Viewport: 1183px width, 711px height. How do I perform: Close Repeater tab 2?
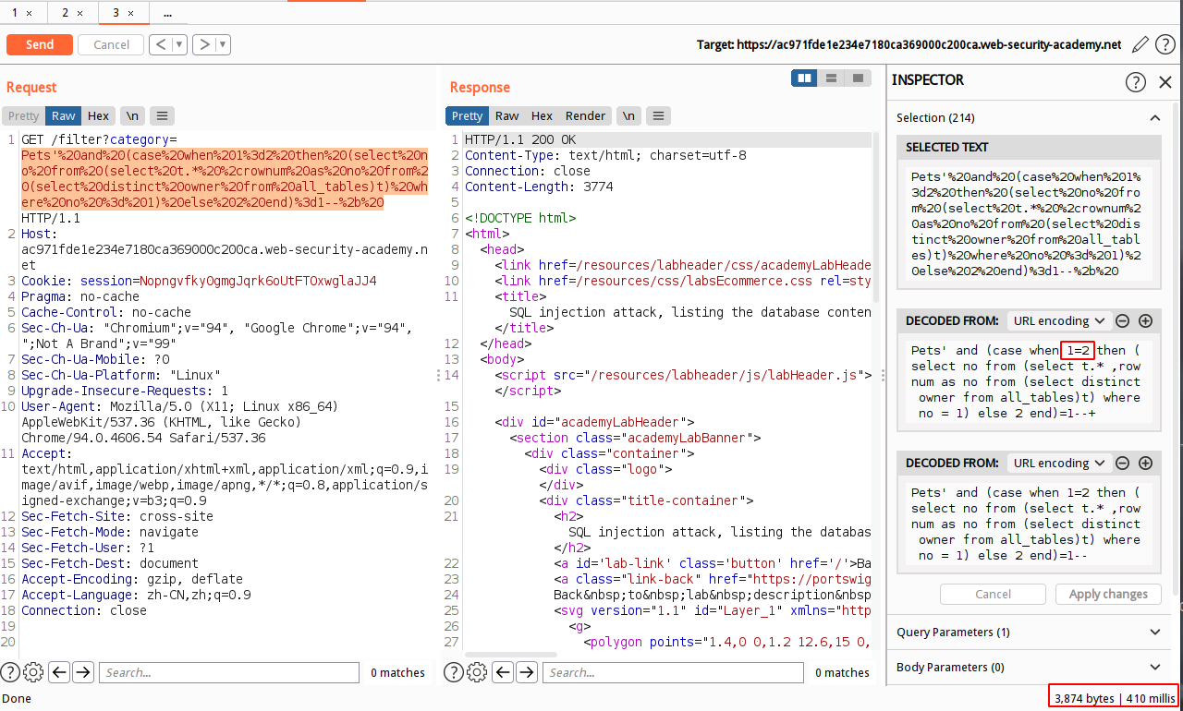pos(79,14)
